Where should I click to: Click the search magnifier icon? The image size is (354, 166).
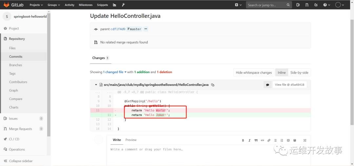point(288,5)
